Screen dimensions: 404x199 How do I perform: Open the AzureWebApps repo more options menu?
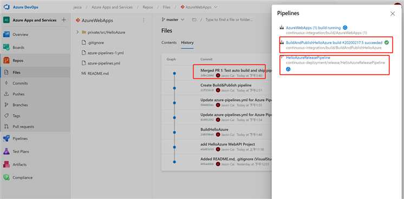[x=144, y=20]
